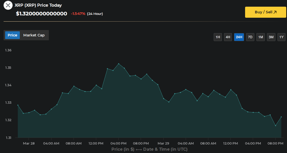Open the Buy / Sell page

pos(265,12)
